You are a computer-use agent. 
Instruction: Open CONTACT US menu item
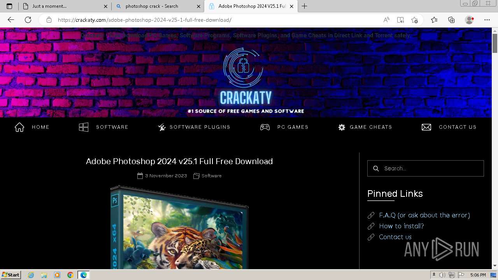coord(458,127)
